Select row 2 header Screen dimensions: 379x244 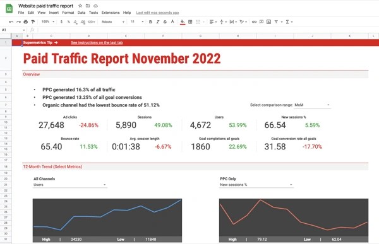coord(6,58)
